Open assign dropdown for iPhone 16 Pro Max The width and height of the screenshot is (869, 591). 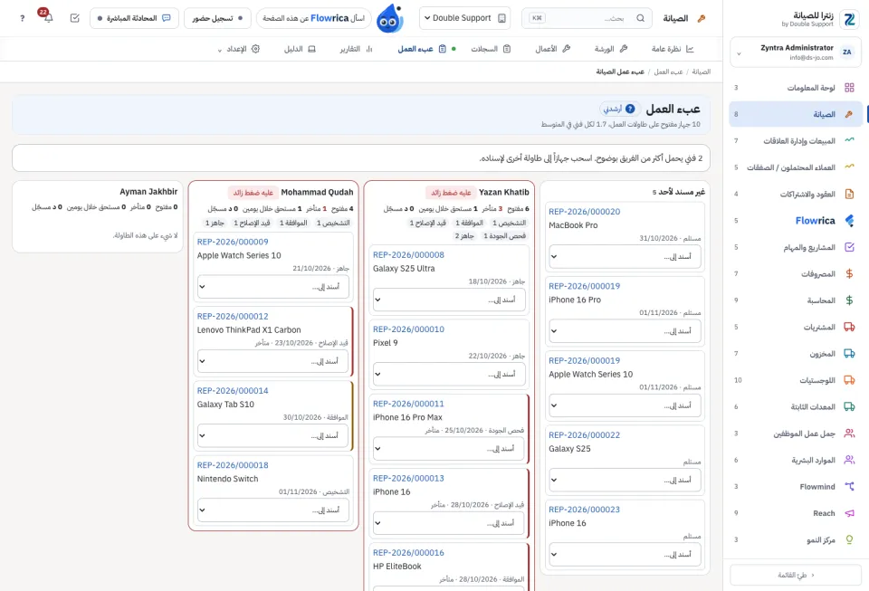click(x=448, y=448)
